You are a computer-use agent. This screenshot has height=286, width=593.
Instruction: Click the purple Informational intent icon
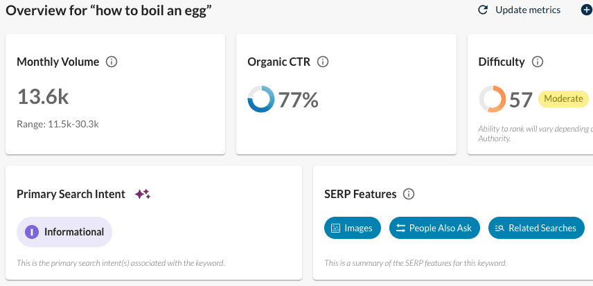[x=31, y=232]
